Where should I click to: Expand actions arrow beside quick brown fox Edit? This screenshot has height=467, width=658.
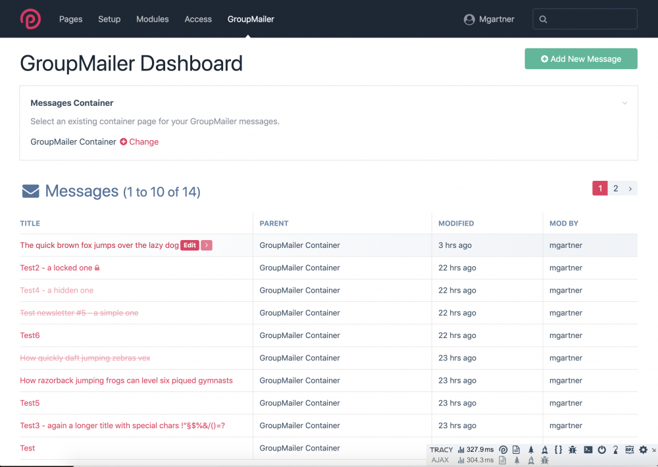(207, 245)
